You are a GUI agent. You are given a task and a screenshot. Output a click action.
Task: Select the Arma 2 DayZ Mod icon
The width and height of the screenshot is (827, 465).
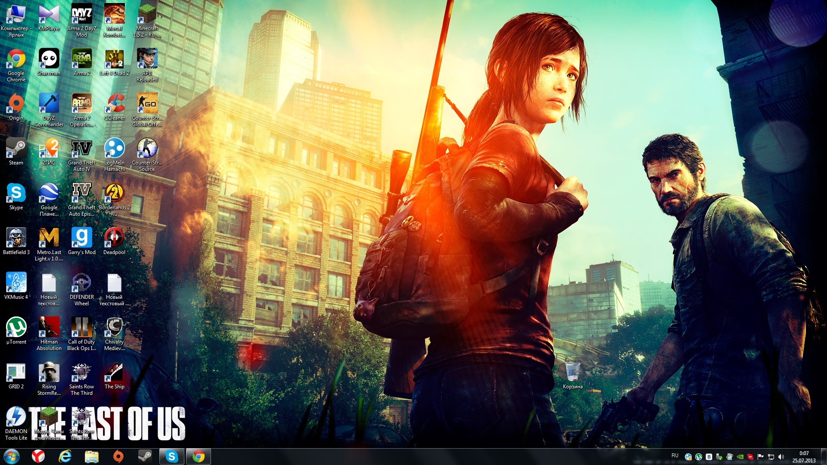click(x=82, y=21)
